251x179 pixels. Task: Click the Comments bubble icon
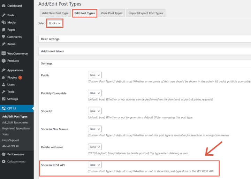point(3,37)
